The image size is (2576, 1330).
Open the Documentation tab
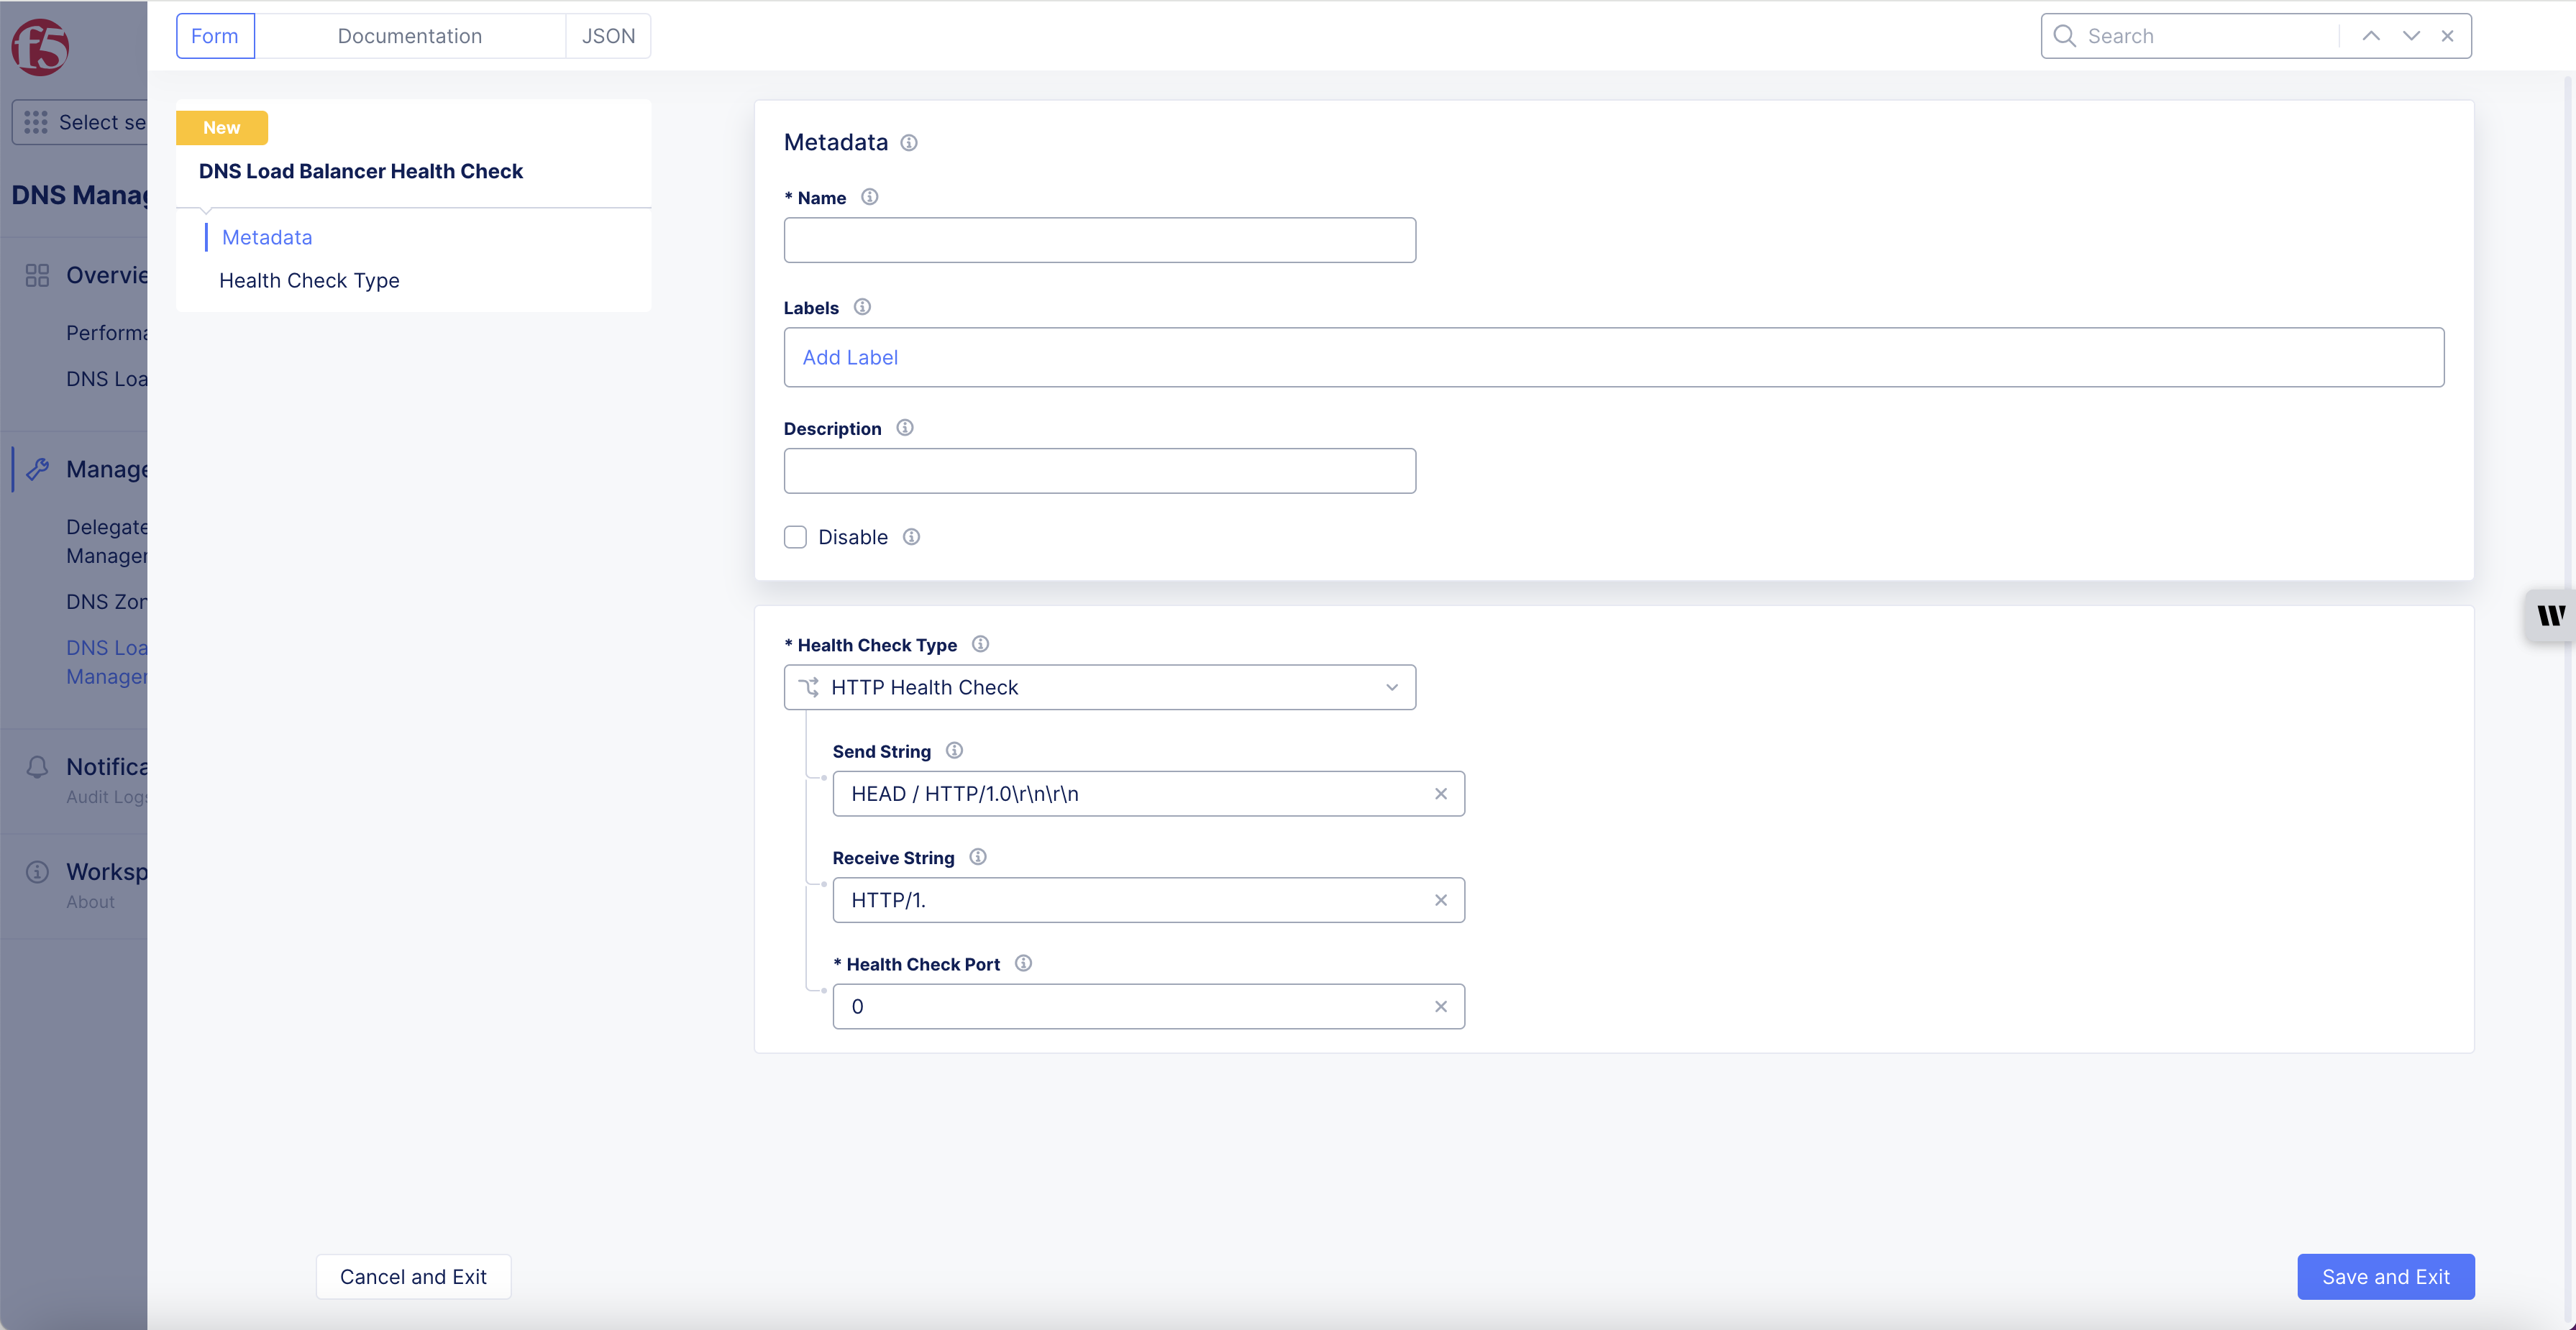pyautogui.click(x=409, y=35)
